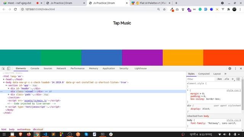Switch to the Lighthouse tab

point(141,68)
